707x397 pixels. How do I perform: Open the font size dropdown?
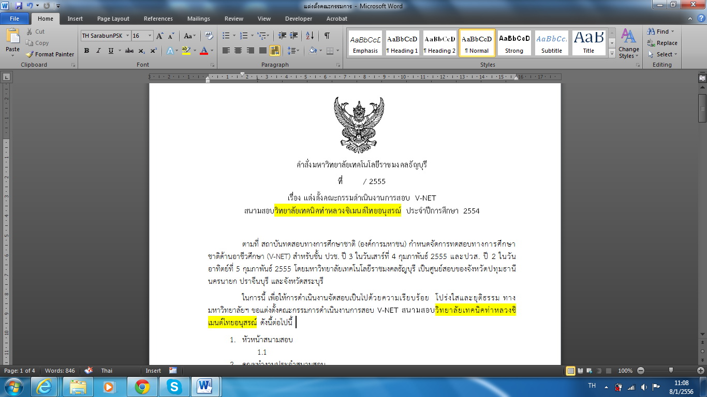[150, 36]
